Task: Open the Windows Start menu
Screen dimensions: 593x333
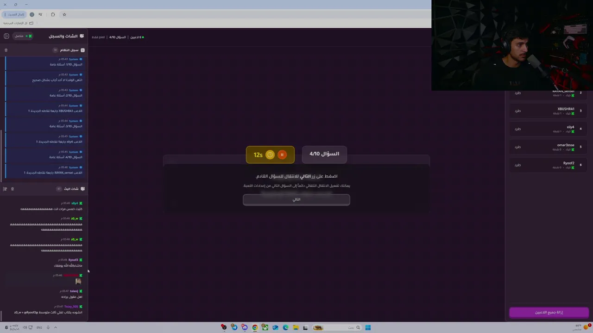Action: point(368,327)
